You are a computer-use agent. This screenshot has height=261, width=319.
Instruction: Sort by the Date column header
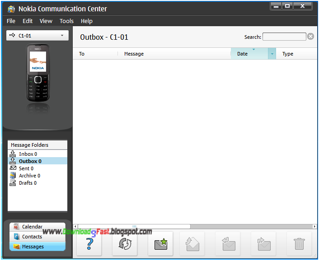click(x=249, y=54)
